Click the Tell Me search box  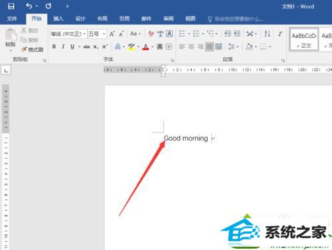[236, 19]
